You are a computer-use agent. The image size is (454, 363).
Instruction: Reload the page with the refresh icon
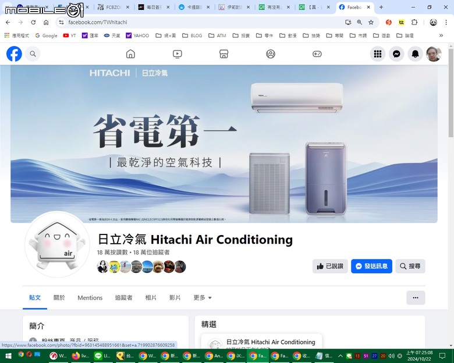[x=33, y=22]
